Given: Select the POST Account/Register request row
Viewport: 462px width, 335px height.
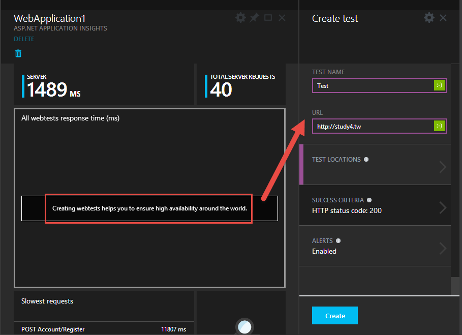Looking at the screenshot, I should click(104, 329).
